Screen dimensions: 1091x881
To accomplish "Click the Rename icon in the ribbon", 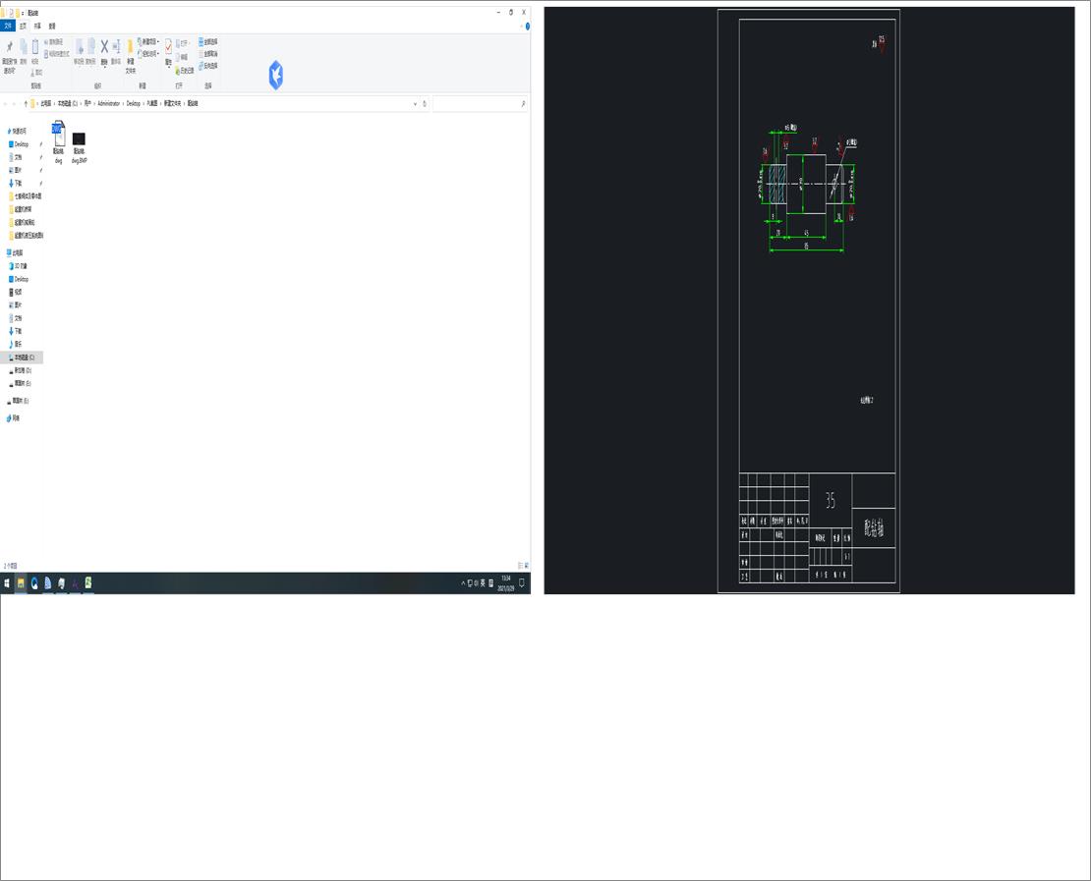I will [116, 46].
